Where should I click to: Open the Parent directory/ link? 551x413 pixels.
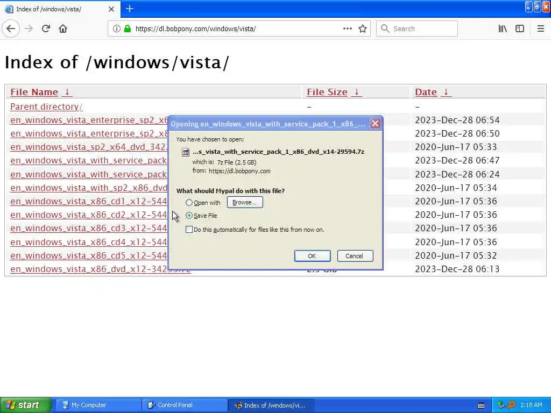click(46, 106)
